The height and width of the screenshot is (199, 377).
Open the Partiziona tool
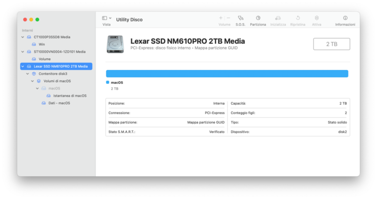(258, 21)
